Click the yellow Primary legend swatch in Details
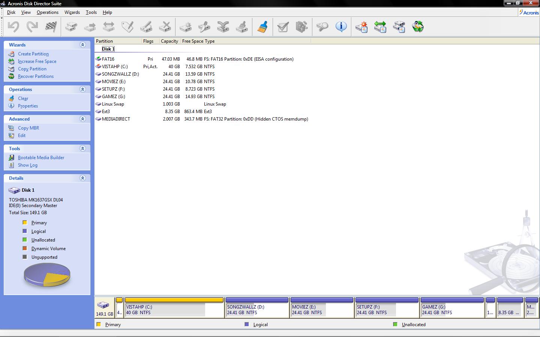 25,222
